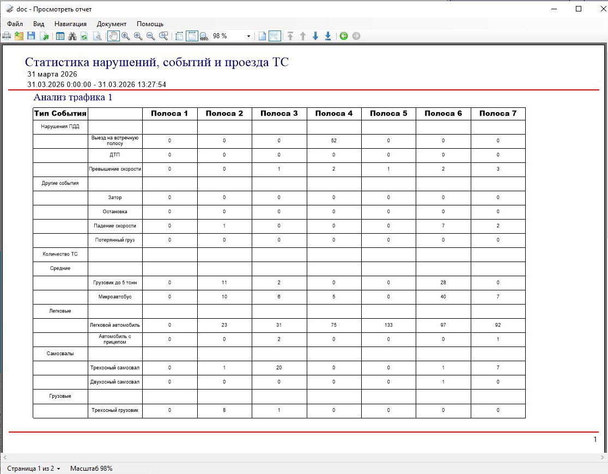
Task: Jump to last page with underlined blue arrow
Action: pos(327,36)
